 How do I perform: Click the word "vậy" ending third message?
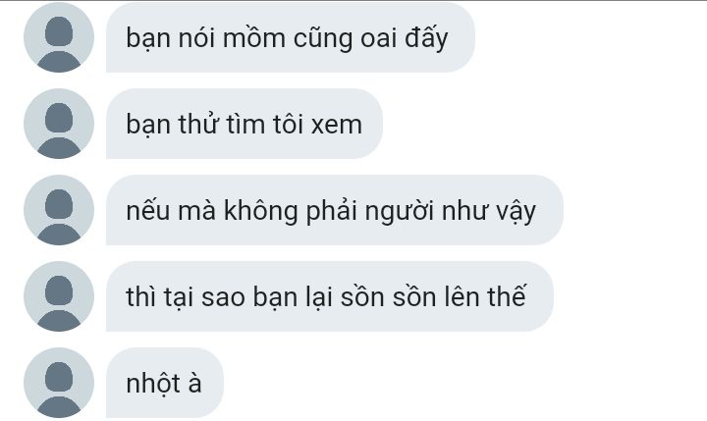516,212
